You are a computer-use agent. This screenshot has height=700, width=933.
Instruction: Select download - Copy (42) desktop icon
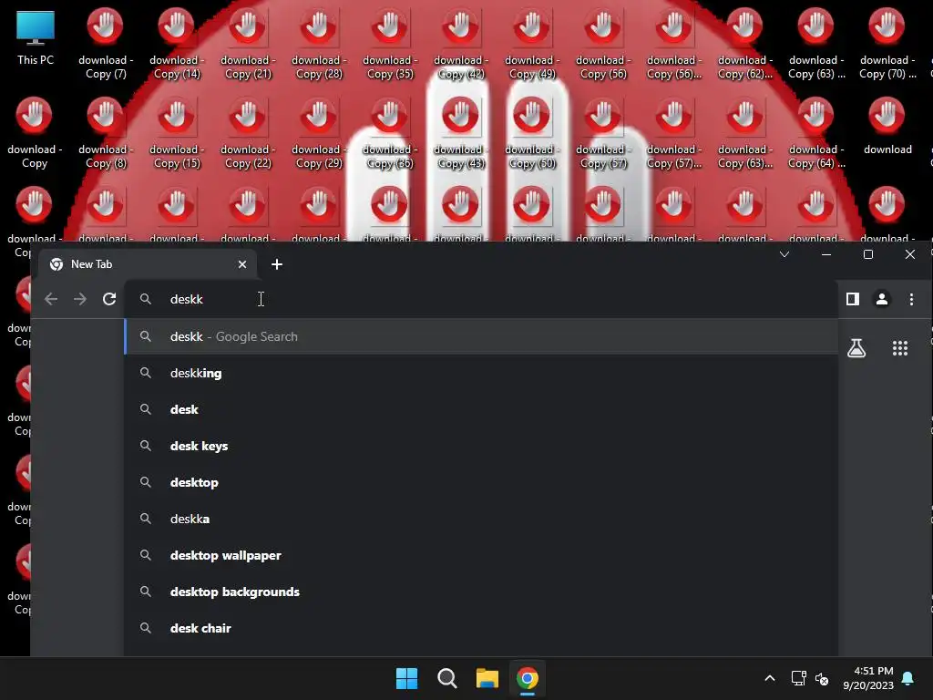coord(460,44)
